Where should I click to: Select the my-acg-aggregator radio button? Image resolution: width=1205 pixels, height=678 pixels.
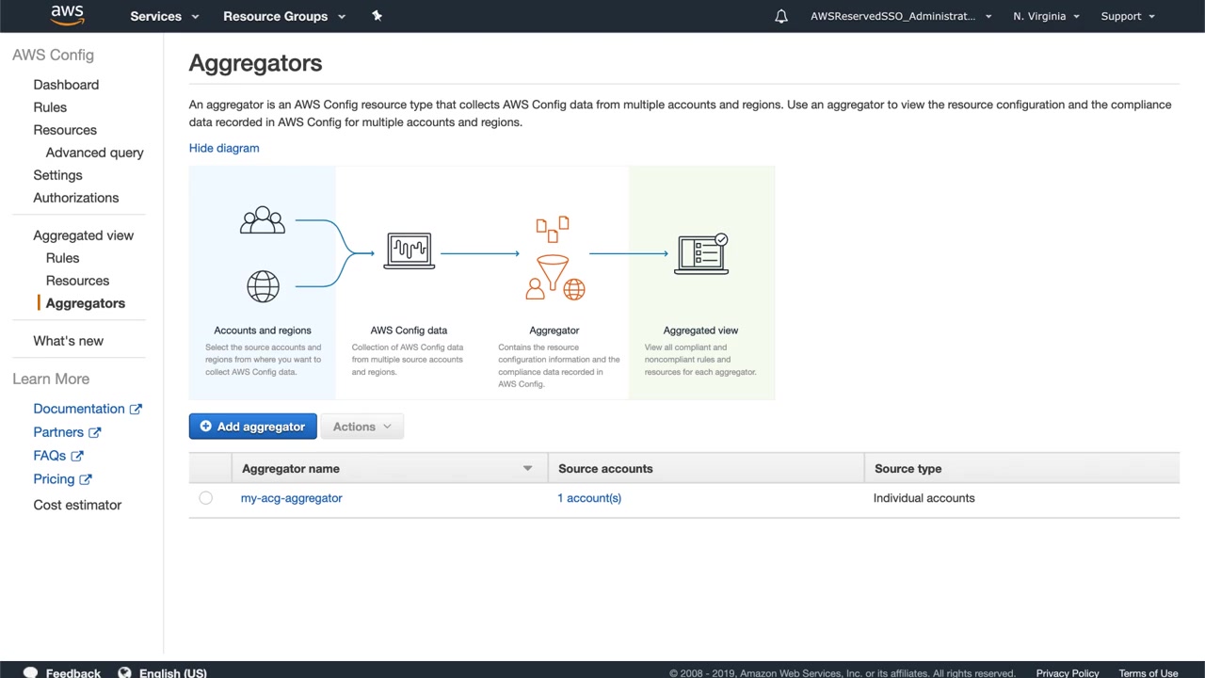click(x=205, y=498)
